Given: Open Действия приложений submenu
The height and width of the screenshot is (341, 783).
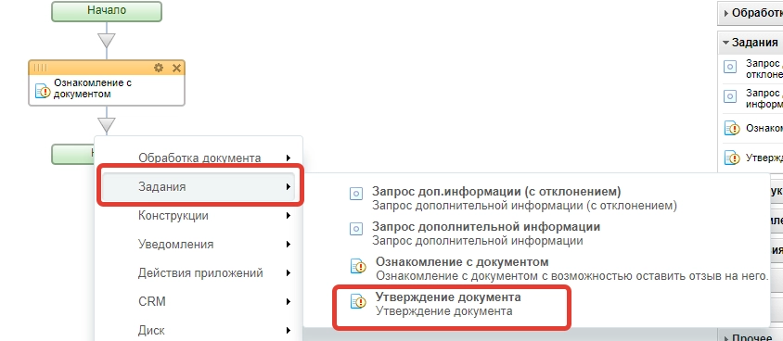Looking at the screenshot, I should tap(199, 273).
